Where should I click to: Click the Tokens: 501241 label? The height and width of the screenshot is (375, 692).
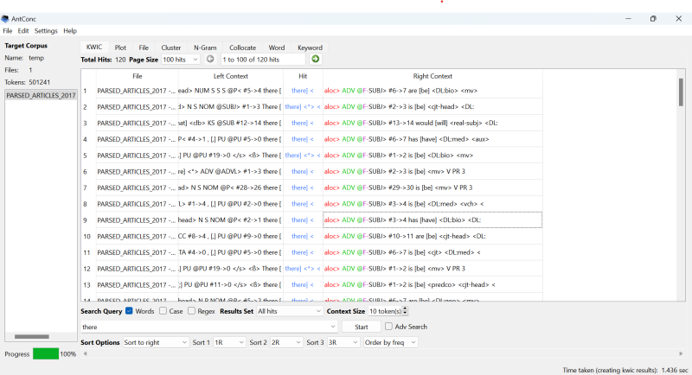(x=28, y=82)
